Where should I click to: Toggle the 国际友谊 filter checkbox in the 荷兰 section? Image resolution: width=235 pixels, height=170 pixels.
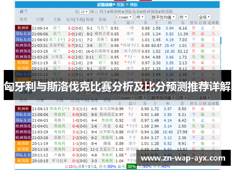tap(123, 12)
